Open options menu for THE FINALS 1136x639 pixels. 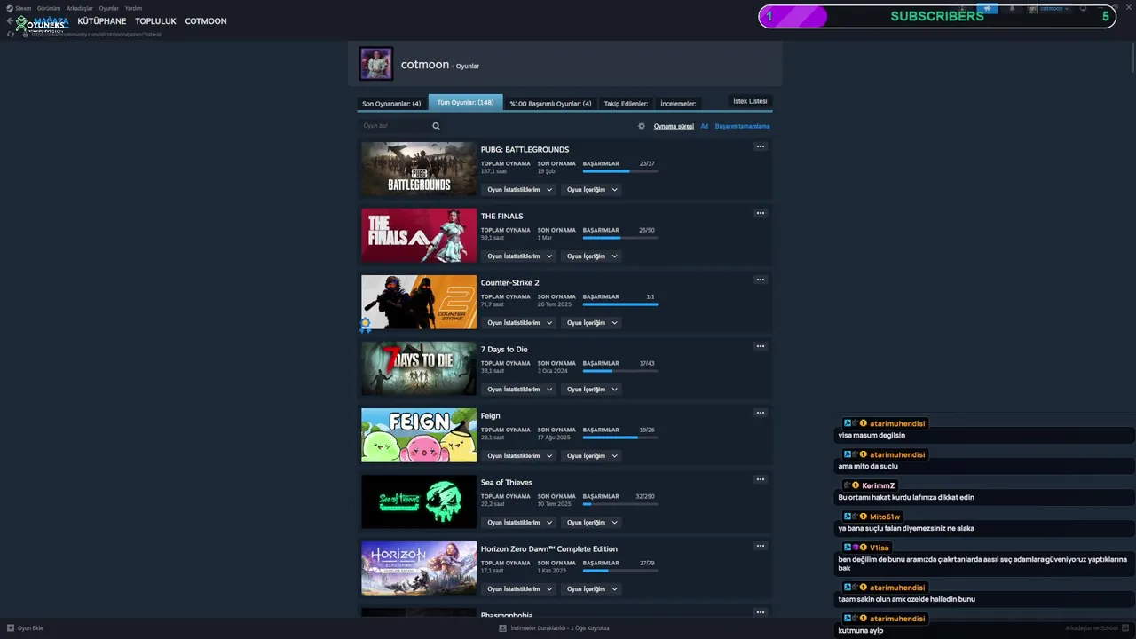click(760, 213)
